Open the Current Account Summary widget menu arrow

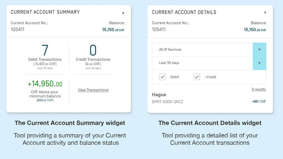[x=123, y=13]
